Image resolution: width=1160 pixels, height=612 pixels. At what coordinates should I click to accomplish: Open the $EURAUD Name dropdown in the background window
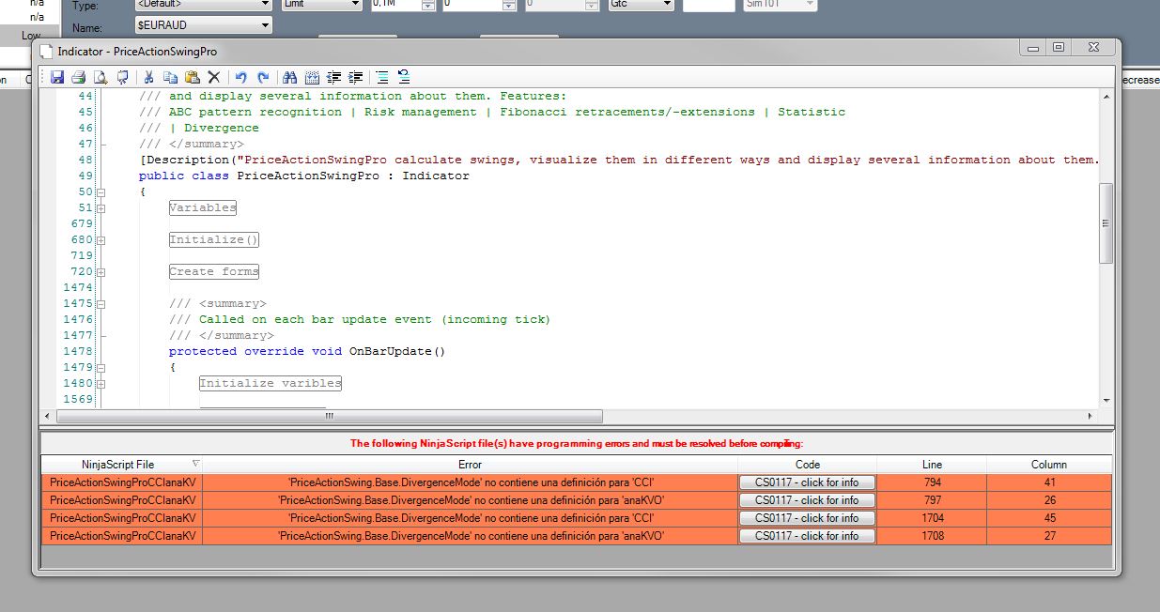(x=264, y=25)
